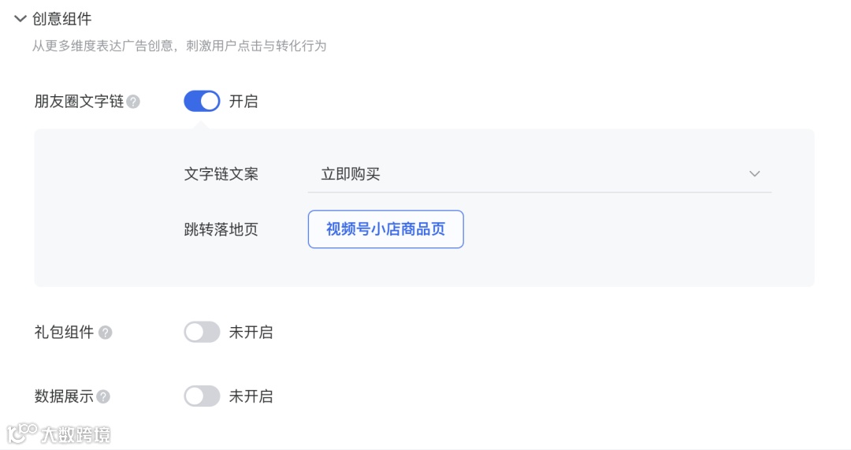Turn on the 数据展示 switch

(202, 396)
